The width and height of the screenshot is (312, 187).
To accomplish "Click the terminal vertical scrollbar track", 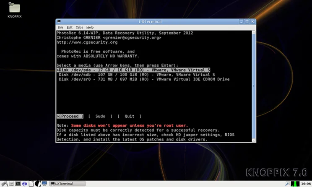I will (x=254, y=86).
